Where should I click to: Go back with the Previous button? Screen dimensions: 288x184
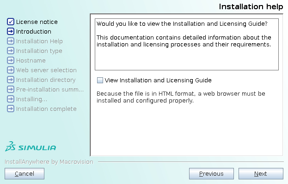tap(211, 173)
